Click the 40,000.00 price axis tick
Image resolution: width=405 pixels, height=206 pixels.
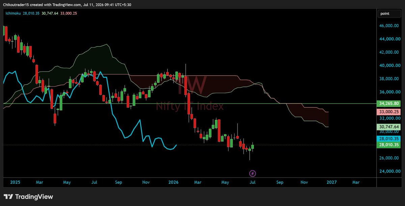point(390,66)
